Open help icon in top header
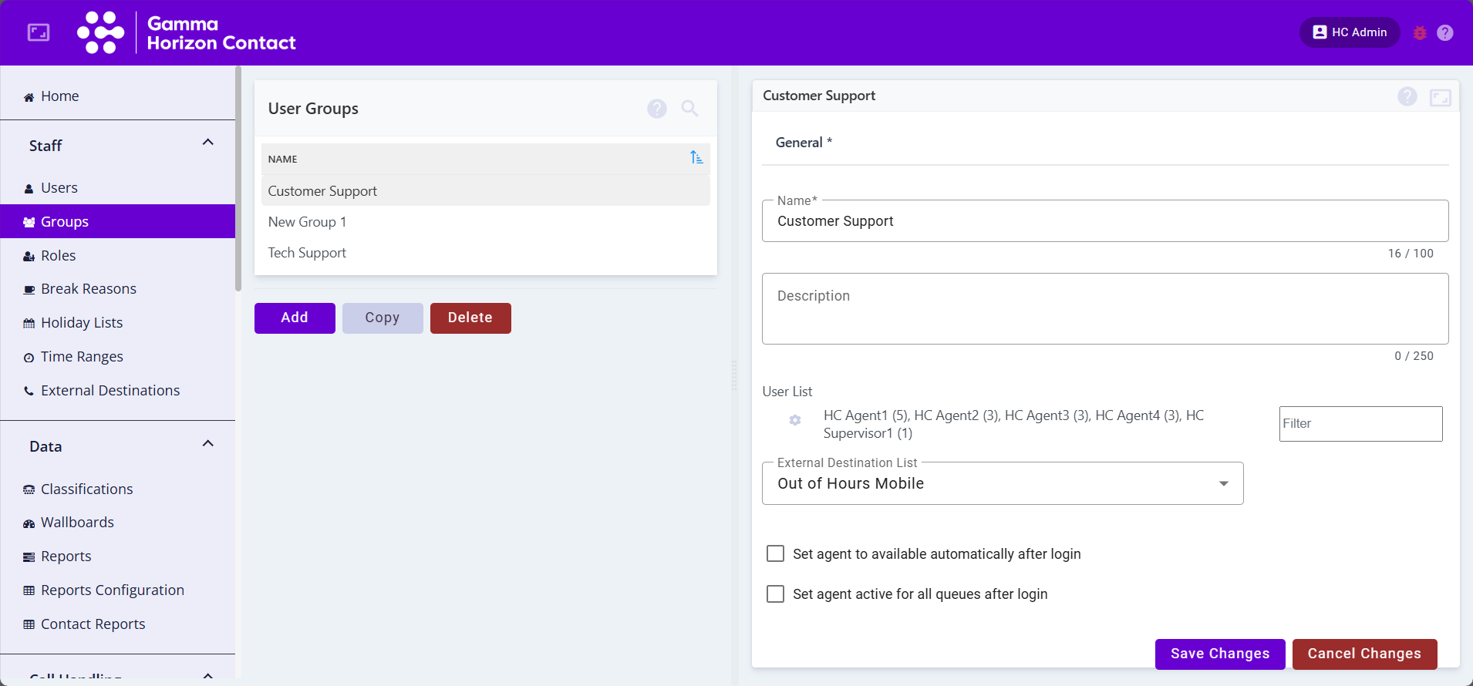Viewport: 1473px width, 686px height. (x=1445, y=33)
